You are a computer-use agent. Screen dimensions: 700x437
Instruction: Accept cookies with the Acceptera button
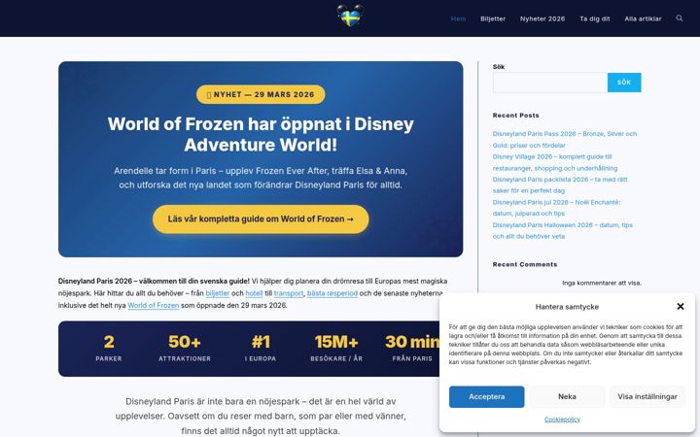click(487, 397)
